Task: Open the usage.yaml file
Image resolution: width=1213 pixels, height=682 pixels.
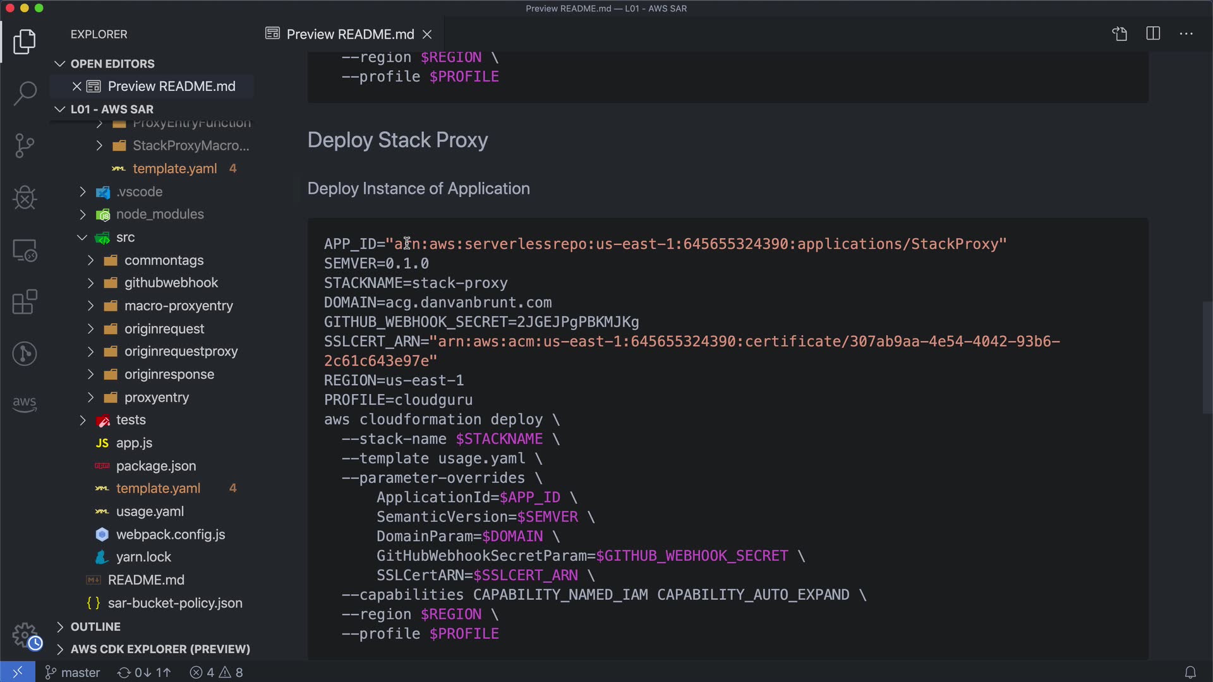Action: (150, 512)
